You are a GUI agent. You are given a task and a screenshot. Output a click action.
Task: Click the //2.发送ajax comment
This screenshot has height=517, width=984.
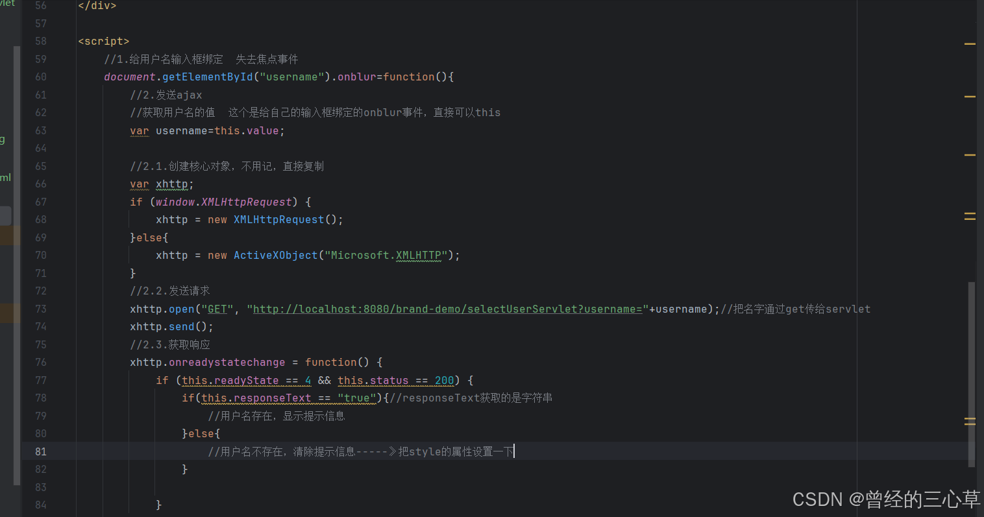pos(166,95)
